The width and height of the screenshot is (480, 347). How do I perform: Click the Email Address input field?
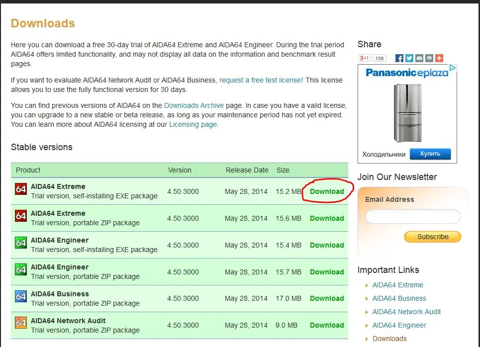pos(413,217)
